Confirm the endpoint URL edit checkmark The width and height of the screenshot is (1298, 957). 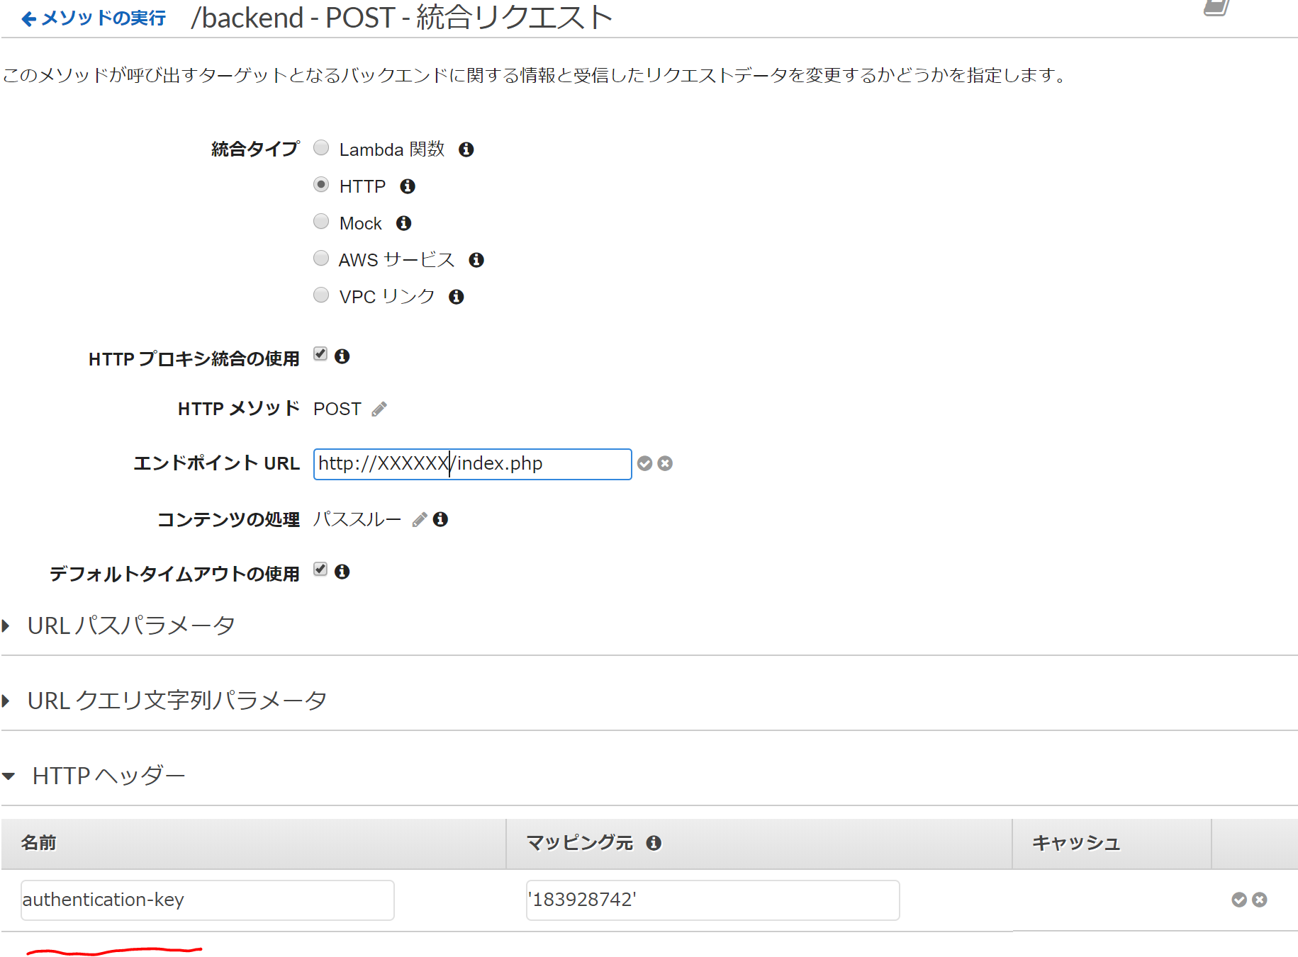pyautogui.click(x=644, y=463)
